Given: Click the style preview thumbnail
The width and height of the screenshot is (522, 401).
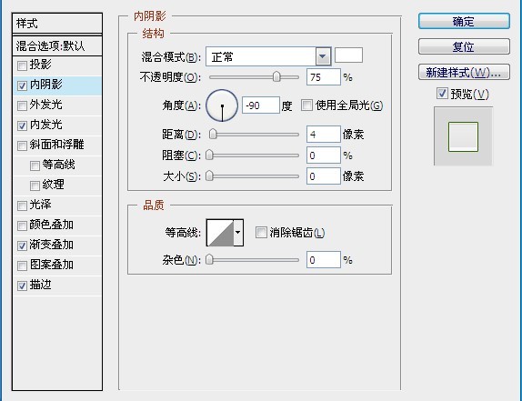Looking at the screenshot, I should point(463,136).
